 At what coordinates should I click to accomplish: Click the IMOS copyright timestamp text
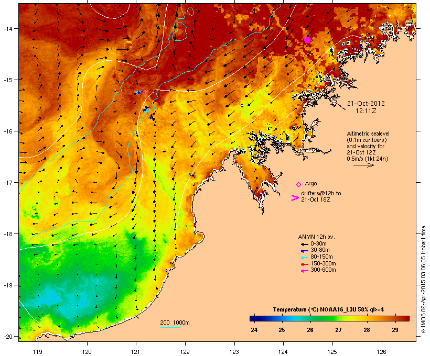tap(423, 280)
